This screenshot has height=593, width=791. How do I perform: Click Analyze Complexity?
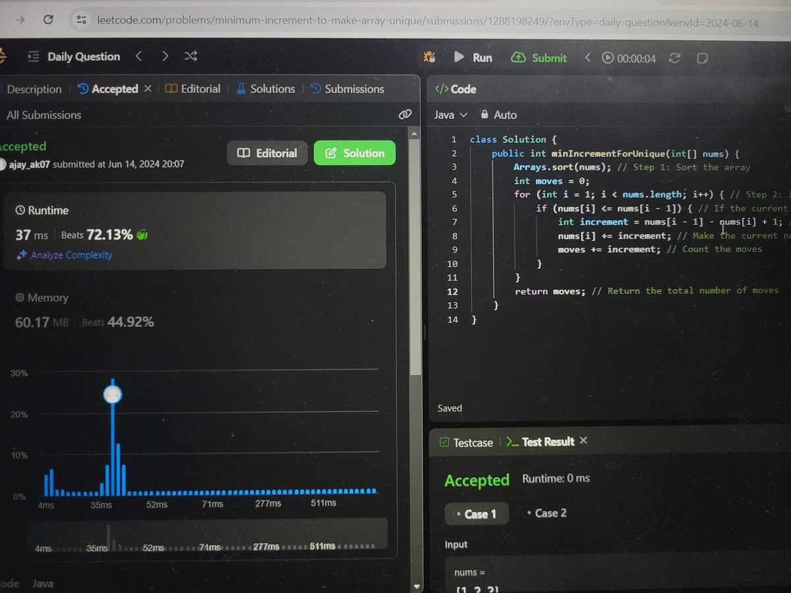64,255
